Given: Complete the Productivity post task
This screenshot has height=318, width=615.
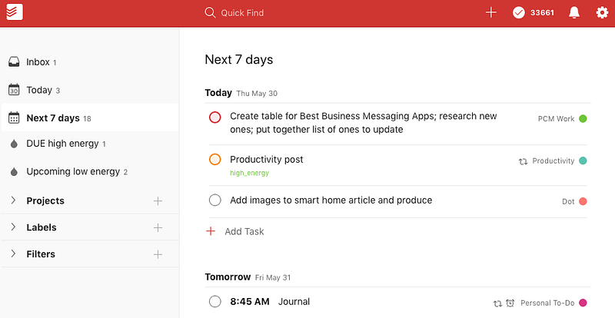Looking at the screenshot, I should pyautogui.click(x=215, y=160).
